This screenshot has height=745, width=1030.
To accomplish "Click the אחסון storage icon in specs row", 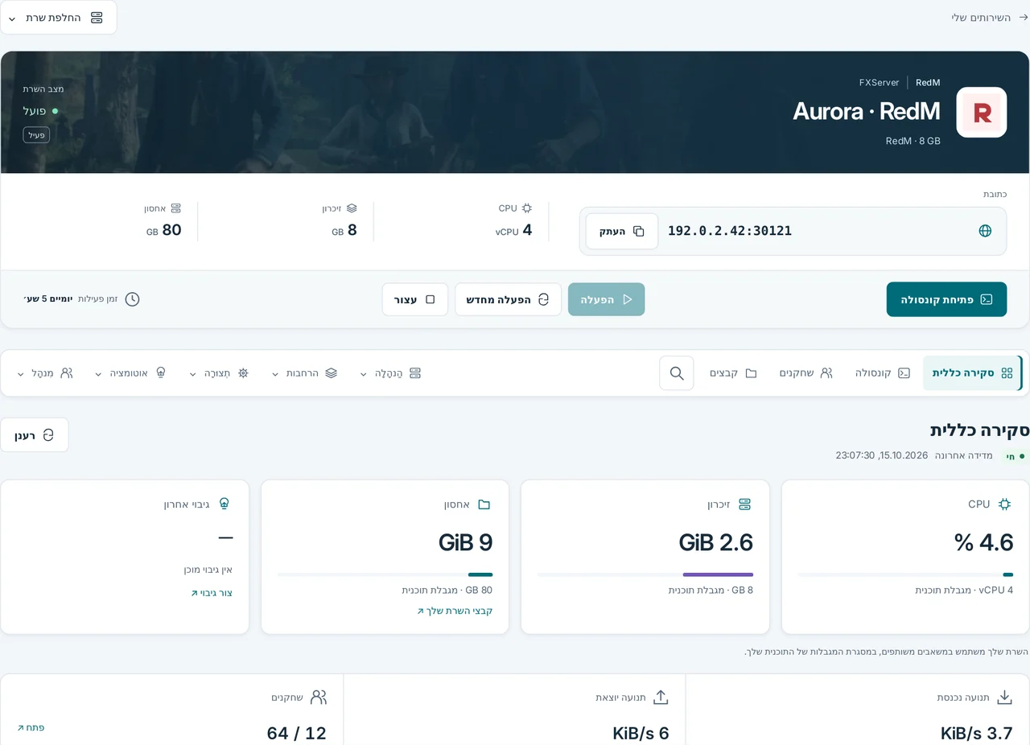I will tap(176, 208).
